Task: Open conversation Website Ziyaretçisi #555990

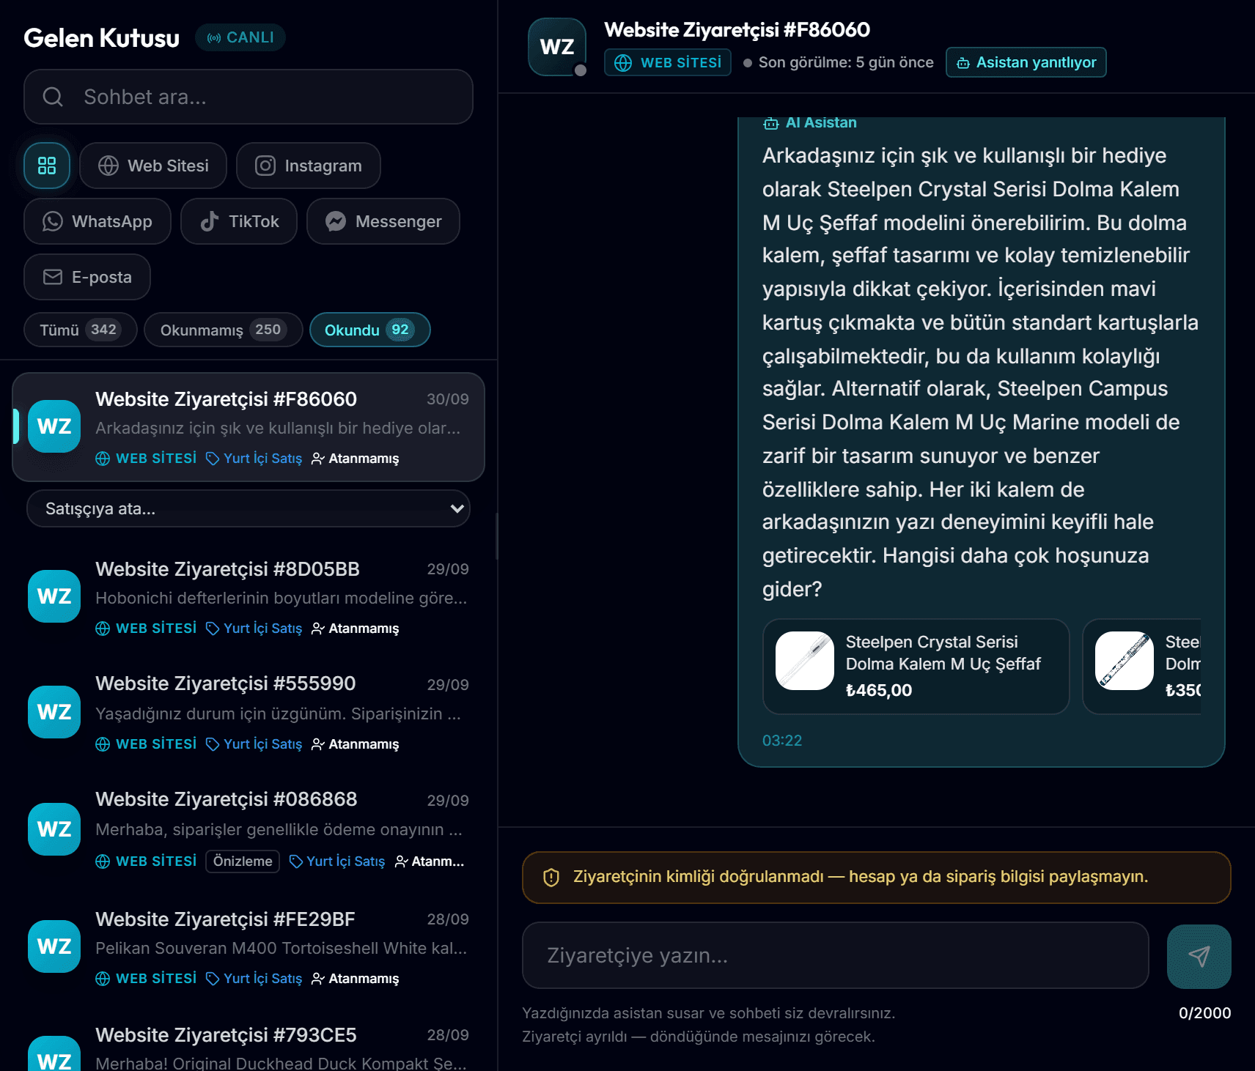Action: [249, 714]
